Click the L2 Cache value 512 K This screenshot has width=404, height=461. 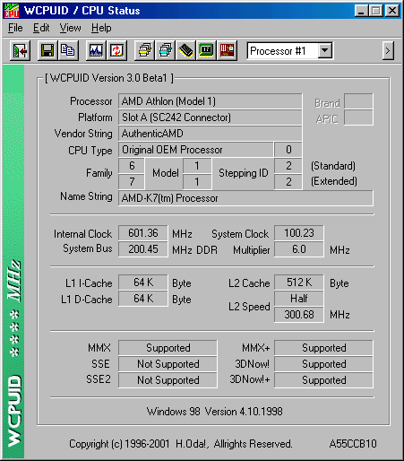coord(299,283)
